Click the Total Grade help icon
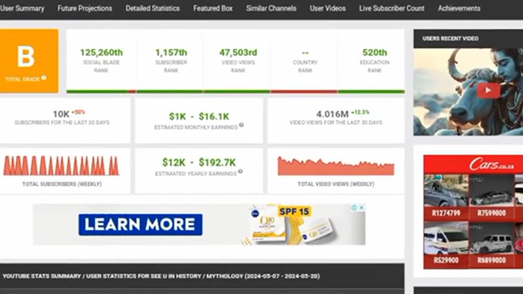This screenshot has height=294, width=523. 44,78
